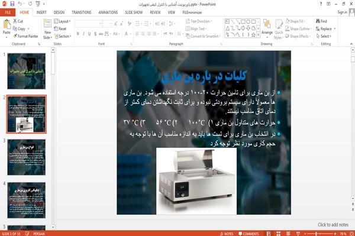This screenshot has height=236, width=355.
Task: Switch to the TRANSITIONS tab
Action: (x=82, y=12)
